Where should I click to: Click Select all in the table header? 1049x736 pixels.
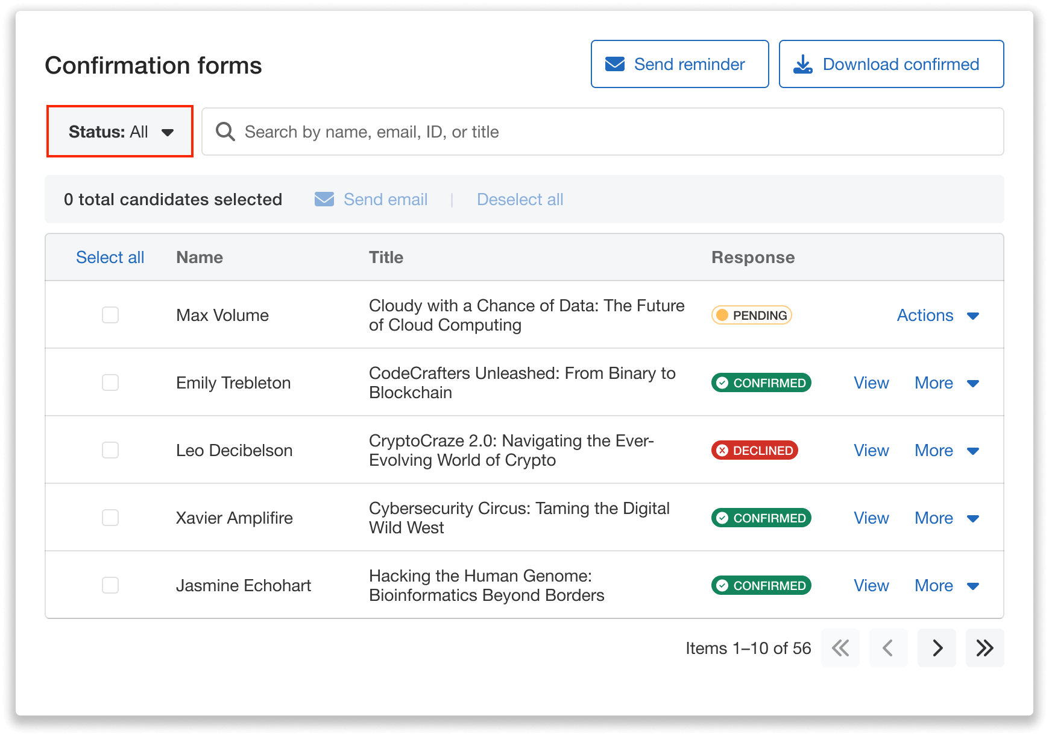(110, 257)
